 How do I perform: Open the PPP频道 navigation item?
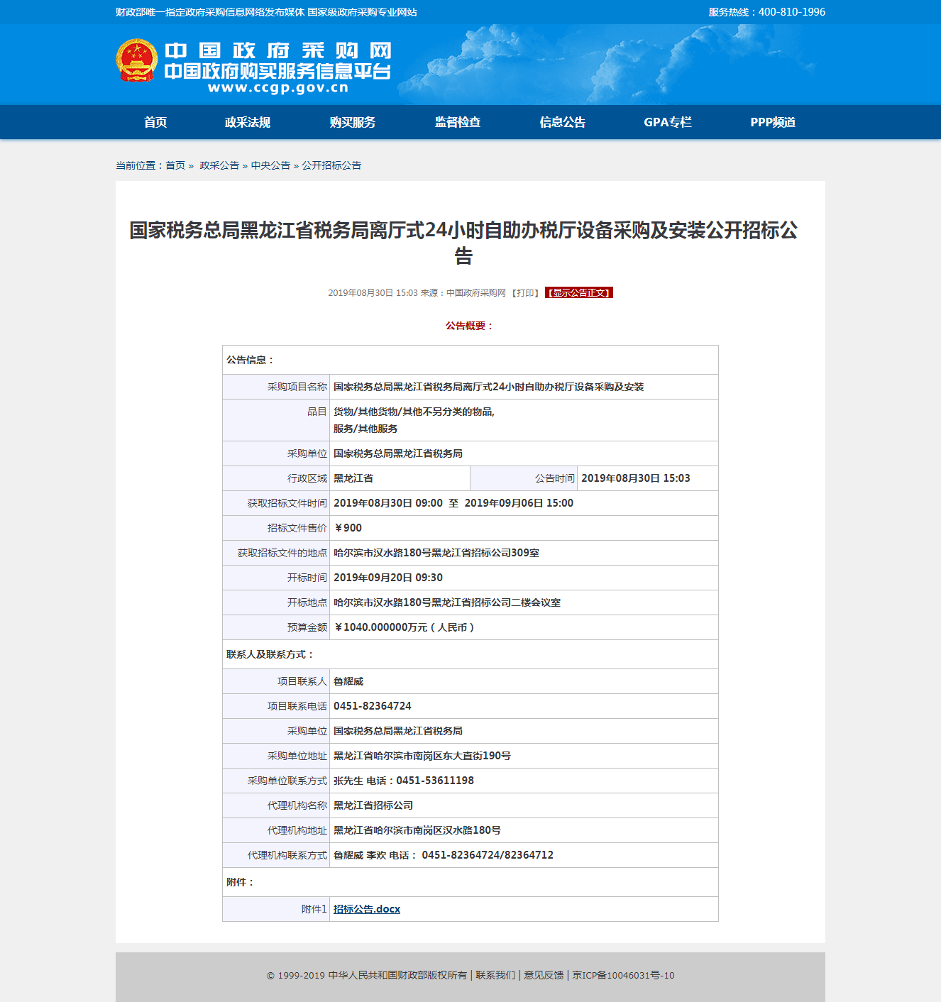[773, 122]
